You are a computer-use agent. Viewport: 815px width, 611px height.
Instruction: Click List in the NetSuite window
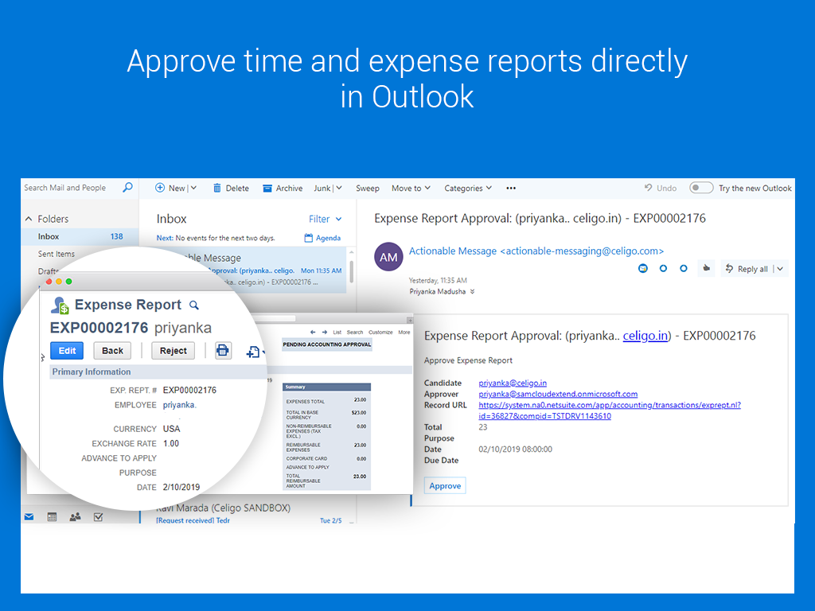pos(337,332)
